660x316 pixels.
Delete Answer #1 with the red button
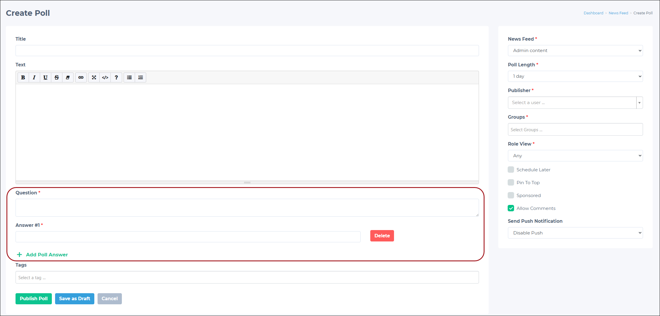coord(382,236)
